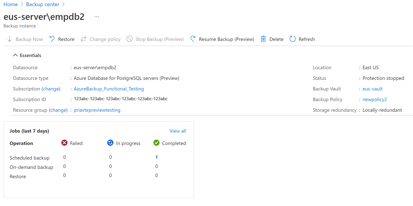Navigate to Backup center breadcrumb

43,4
